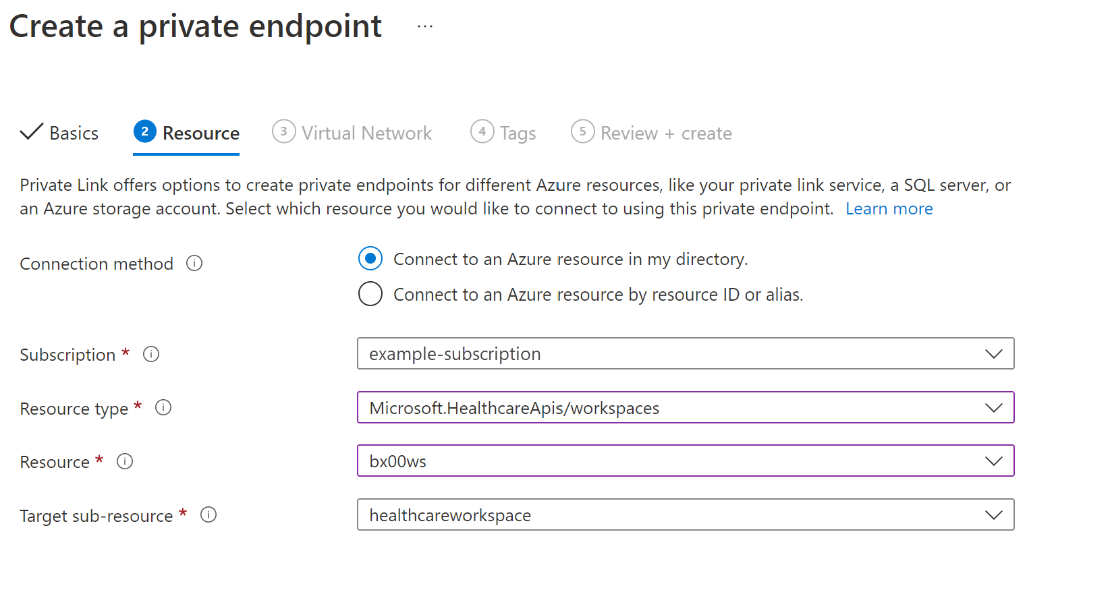This screenshot has height=592, width=1112.
Task: Open the Learn more link
Action: pyautogui.click(x=889, y=209)
